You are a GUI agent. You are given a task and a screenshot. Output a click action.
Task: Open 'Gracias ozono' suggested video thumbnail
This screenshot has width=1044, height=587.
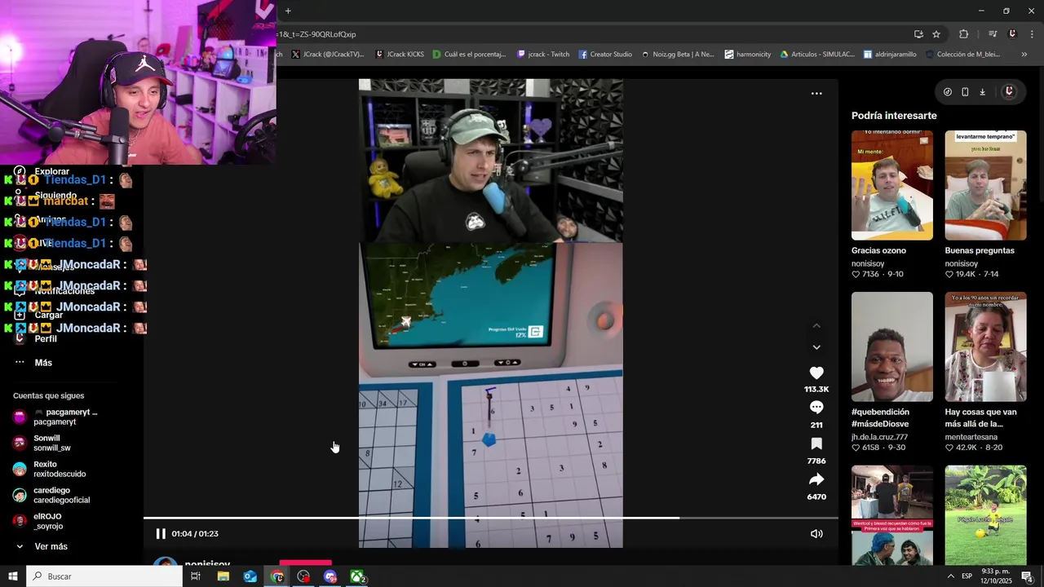coord(892,185)
